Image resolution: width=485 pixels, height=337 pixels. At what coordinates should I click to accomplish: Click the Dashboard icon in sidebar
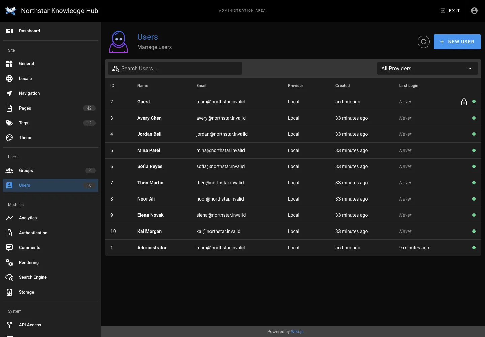point(9,31)
